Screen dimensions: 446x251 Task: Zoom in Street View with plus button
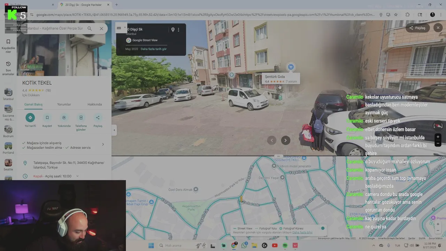click(x=438, y=137)
